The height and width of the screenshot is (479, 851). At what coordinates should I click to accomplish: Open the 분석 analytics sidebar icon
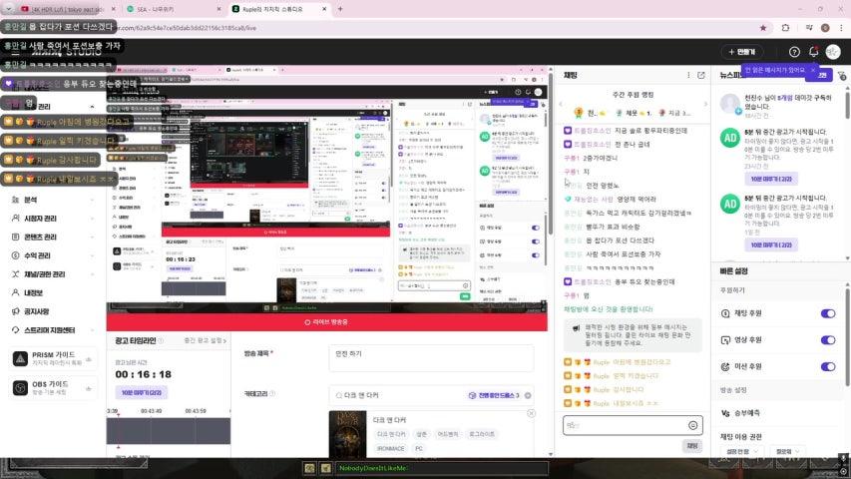pyautogui.click(x=15, y=200)
